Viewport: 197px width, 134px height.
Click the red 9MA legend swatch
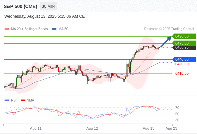click(x=23, y=100)
